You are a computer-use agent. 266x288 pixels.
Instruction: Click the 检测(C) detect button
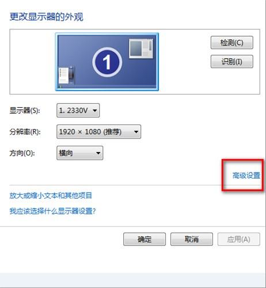[x=232, y=43]
